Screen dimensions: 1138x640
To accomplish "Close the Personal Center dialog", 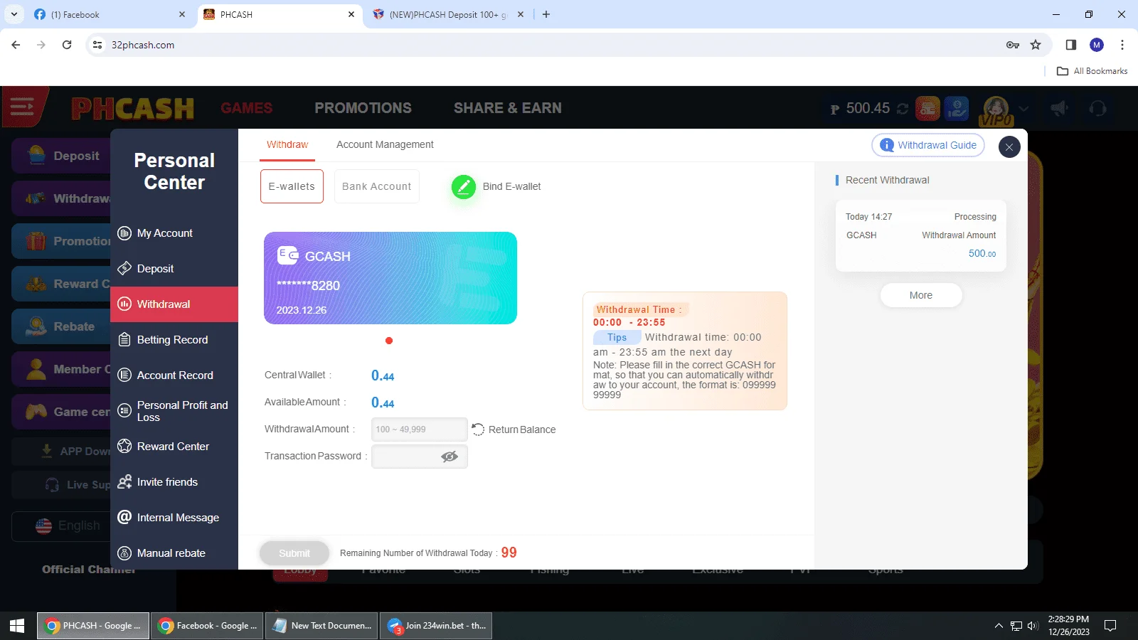I will pos(1009,147).
